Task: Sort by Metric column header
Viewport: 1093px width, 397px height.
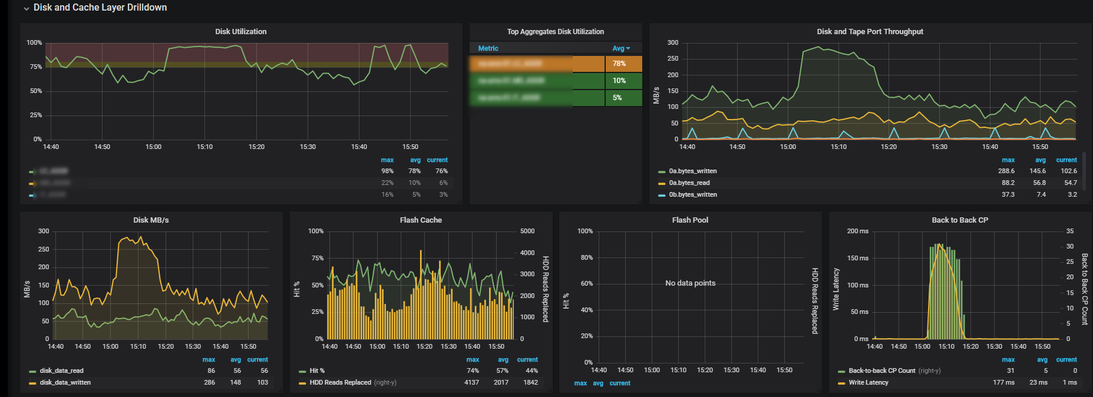Action: tap(488, 49)
